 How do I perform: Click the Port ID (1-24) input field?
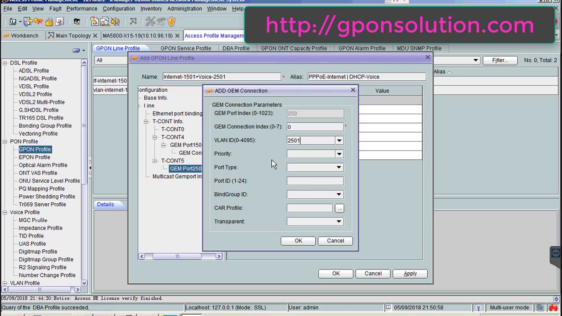coord(315,181)
